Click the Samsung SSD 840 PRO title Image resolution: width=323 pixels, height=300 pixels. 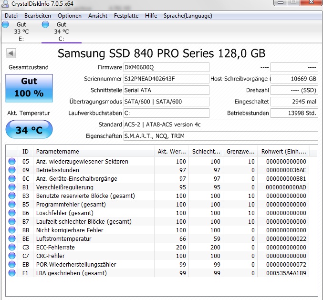pyautogui.click(x=161, y=53)
